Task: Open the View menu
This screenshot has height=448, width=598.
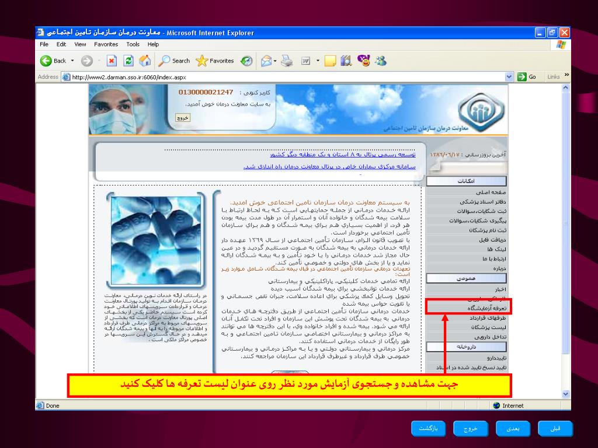Action: (x=80, y=44)
